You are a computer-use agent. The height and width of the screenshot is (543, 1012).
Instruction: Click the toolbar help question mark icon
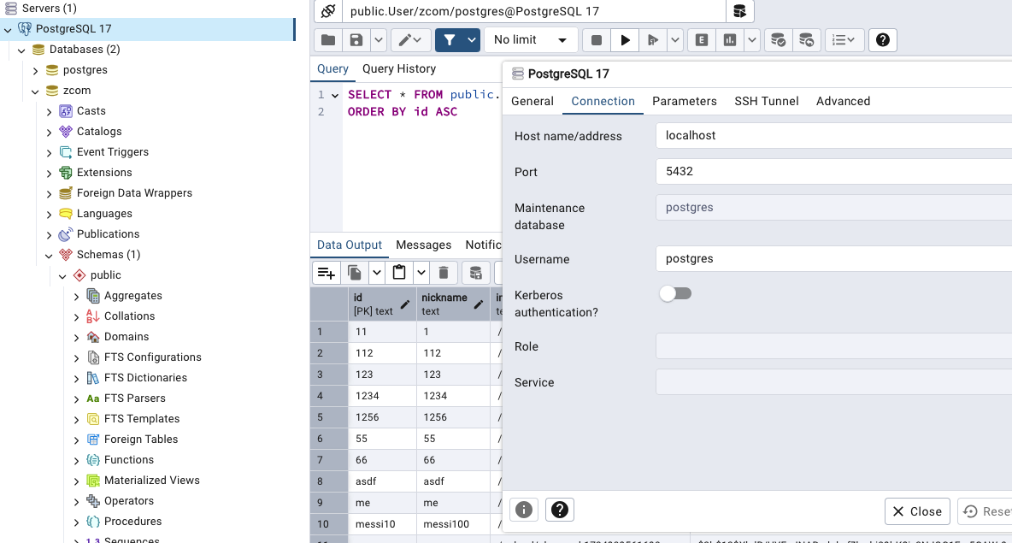(882, 40)
